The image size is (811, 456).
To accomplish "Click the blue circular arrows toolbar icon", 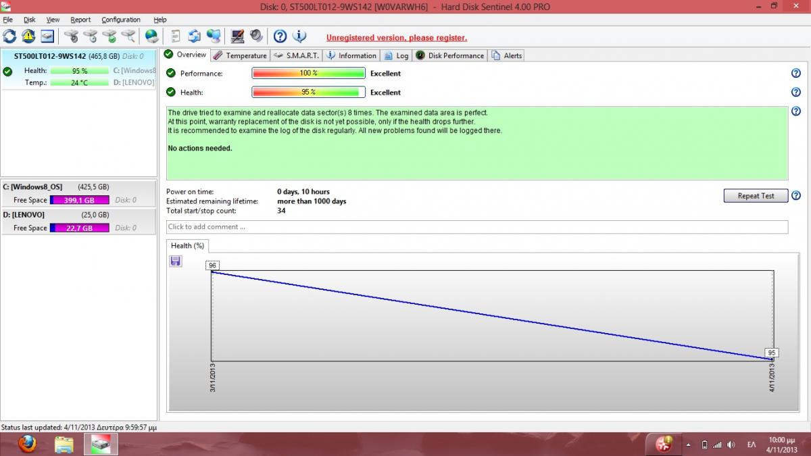I will click(195, 36).
